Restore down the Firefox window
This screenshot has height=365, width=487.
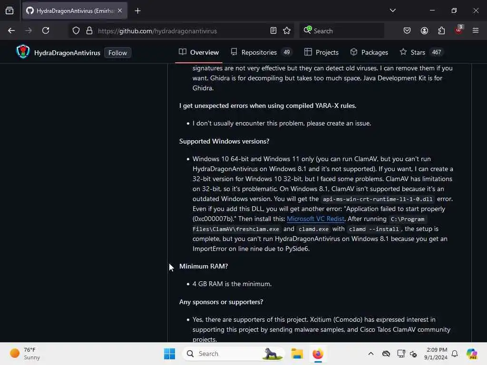(x=454, y=10)
